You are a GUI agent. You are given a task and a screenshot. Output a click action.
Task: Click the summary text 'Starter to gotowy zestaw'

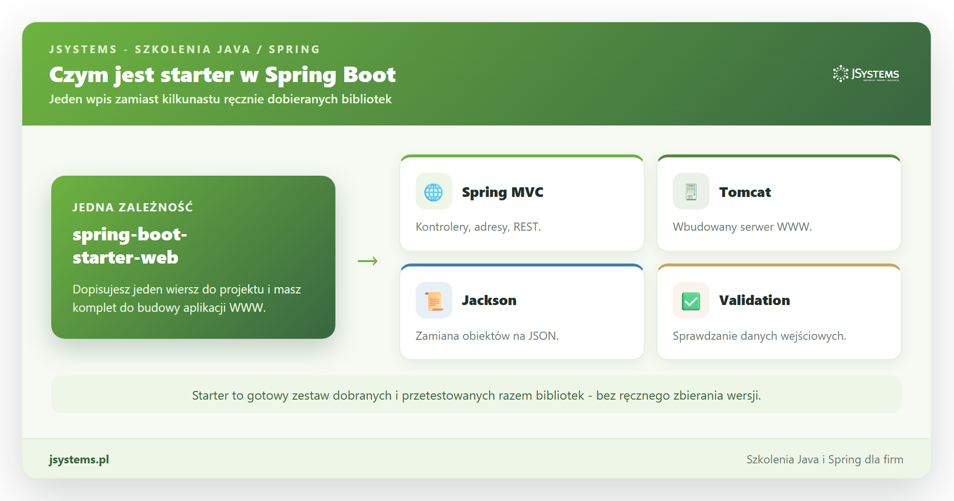pos(477,395)
